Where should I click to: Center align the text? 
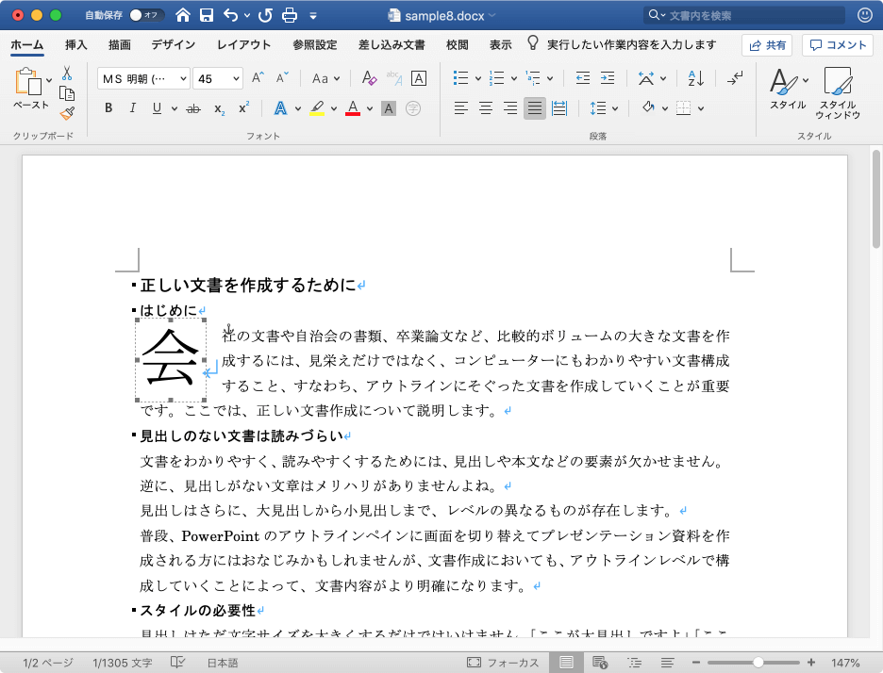click(x=486, y=108)
